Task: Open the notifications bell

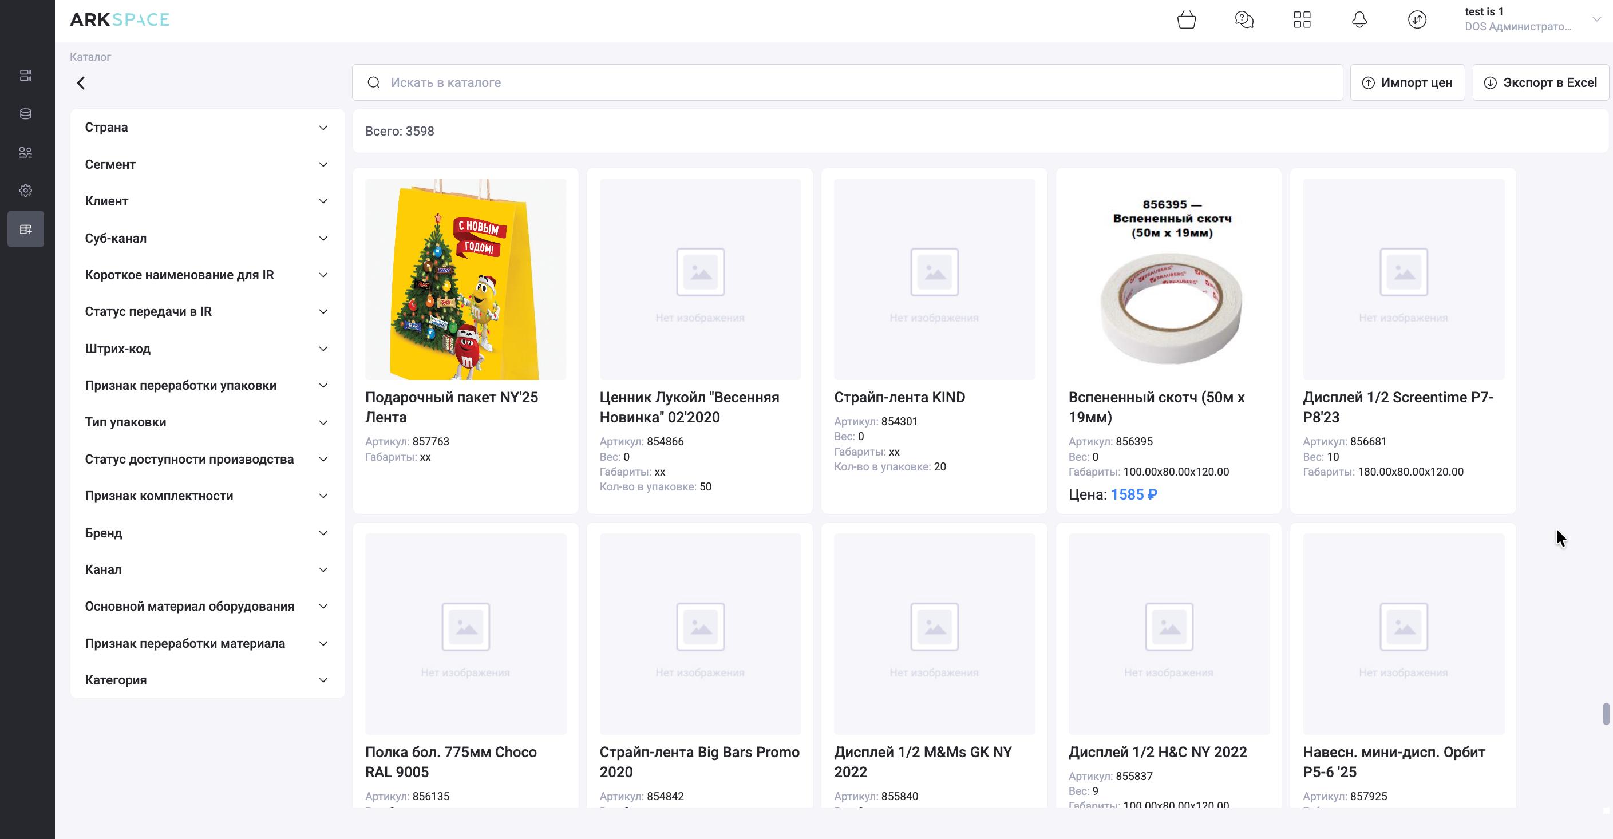Action: [x=1359, y=20]
